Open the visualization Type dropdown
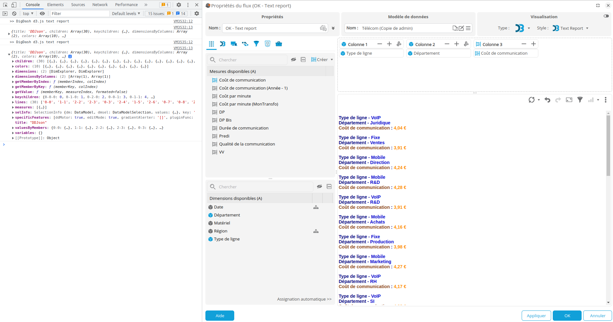Screen dimensions: 613x322 (x=529, y=28)
